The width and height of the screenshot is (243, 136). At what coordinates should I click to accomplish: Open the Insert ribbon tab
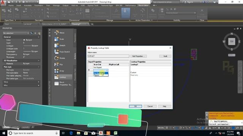pos(19,5)
